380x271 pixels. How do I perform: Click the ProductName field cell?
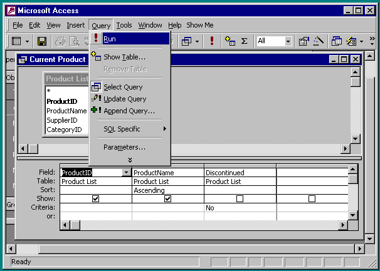pyautogui.click(x=168, y=173)
